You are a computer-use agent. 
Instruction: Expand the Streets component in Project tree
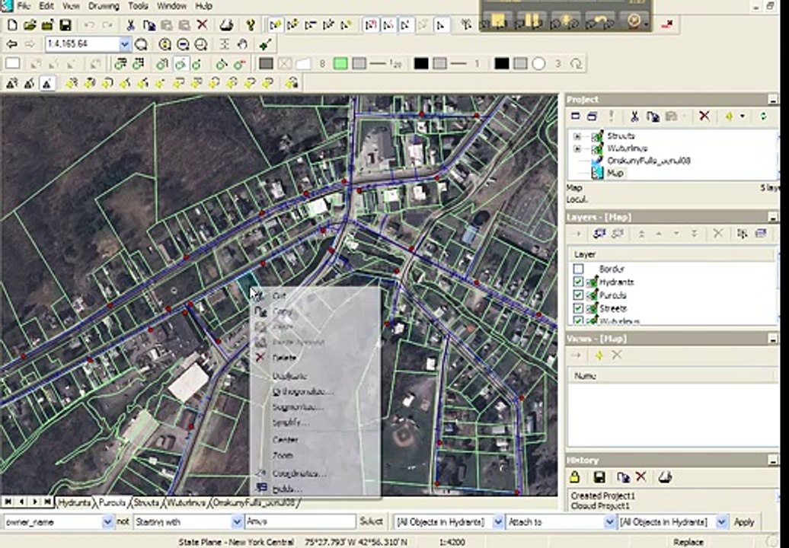[x=577, y=136]
